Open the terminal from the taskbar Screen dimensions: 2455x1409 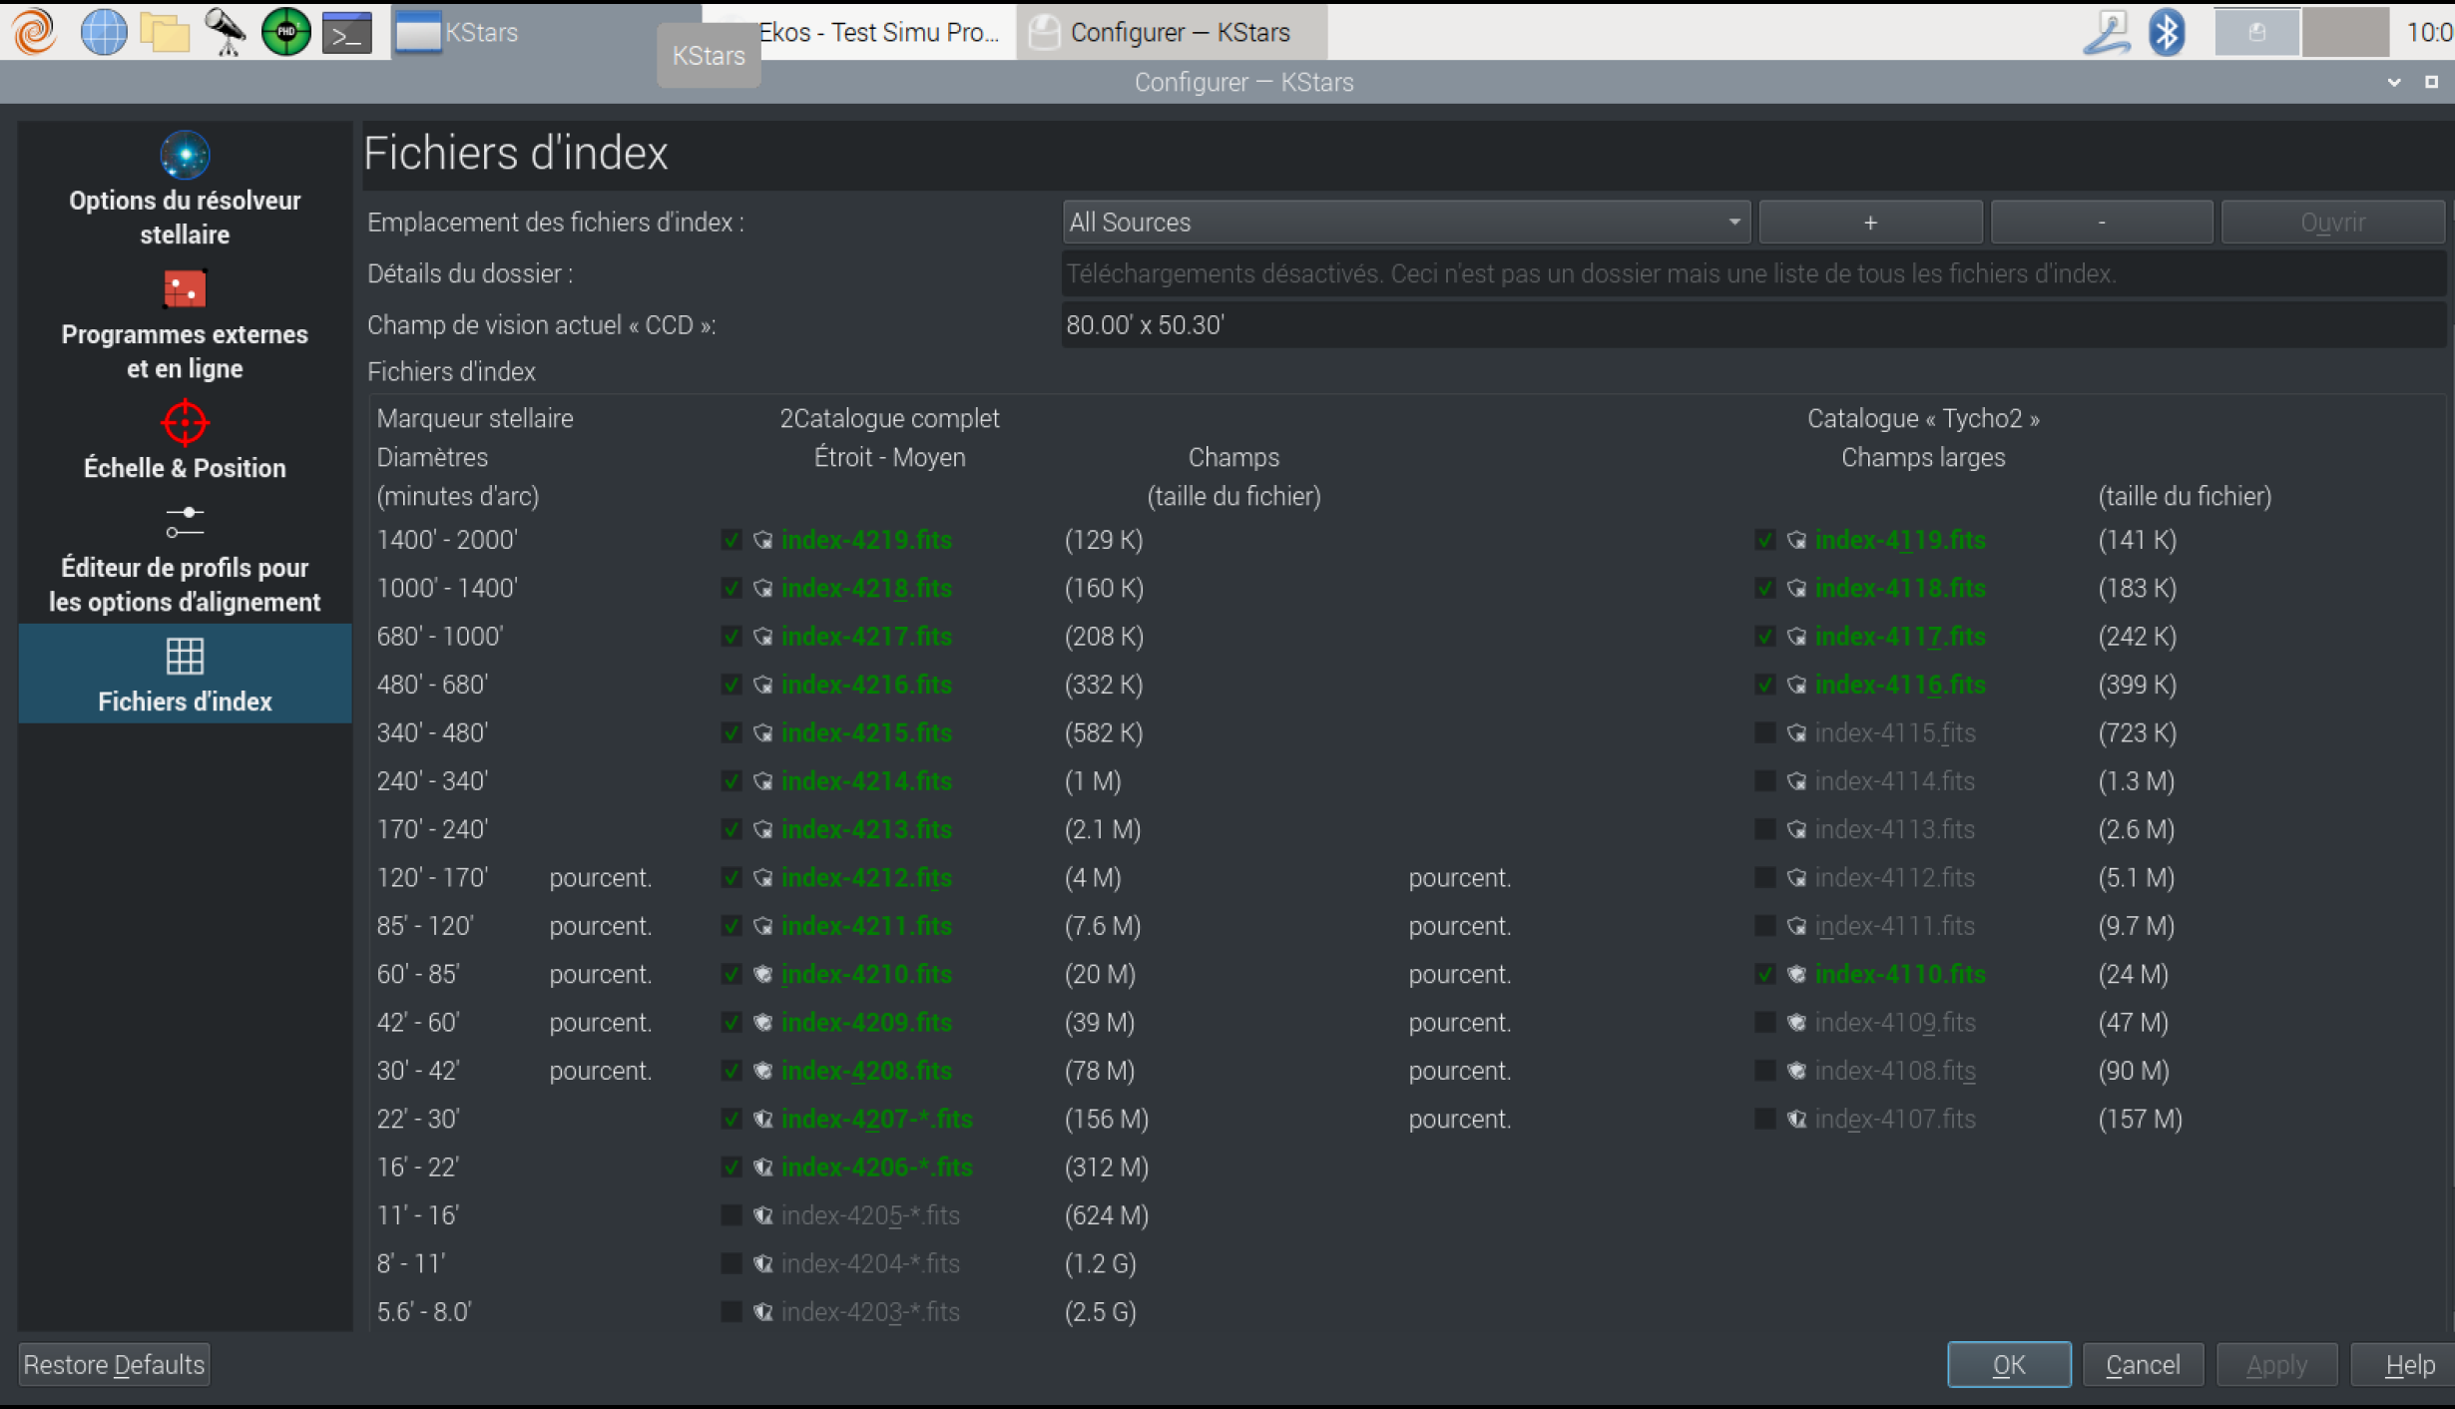(346, 32)
